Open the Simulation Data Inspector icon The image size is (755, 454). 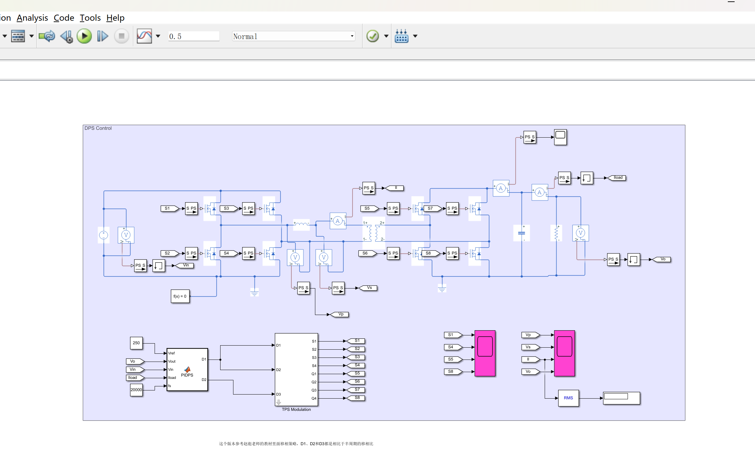144,36
